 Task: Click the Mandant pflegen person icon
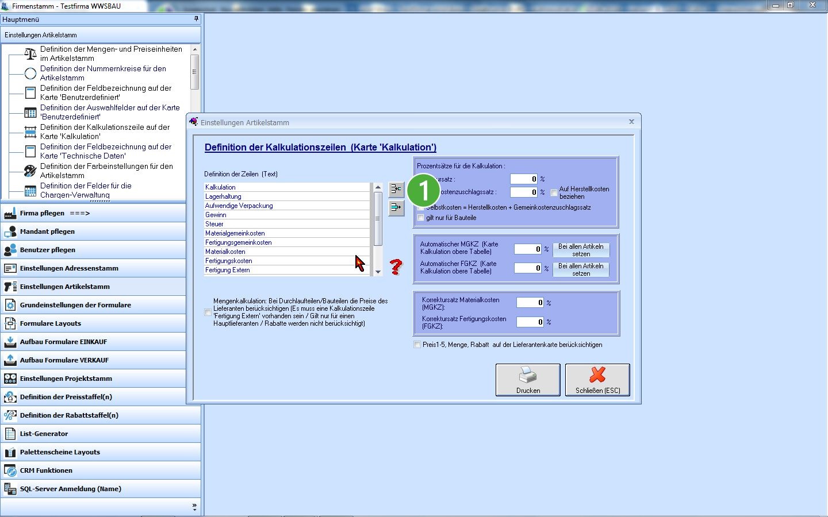pos(10,232)
